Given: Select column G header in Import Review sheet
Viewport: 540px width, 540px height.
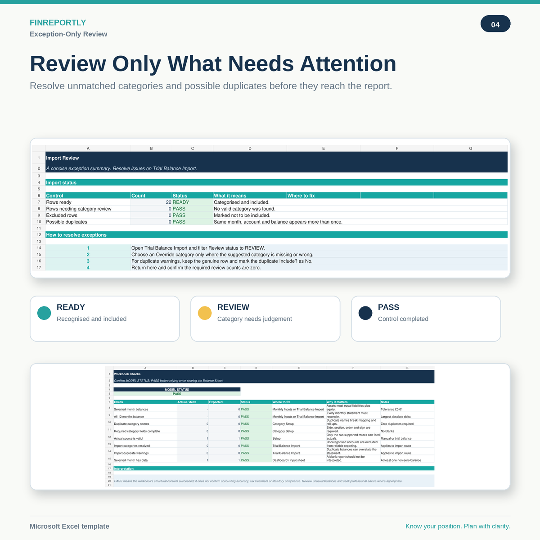Looking at the screenshot, I should click(x=471, y=148).
